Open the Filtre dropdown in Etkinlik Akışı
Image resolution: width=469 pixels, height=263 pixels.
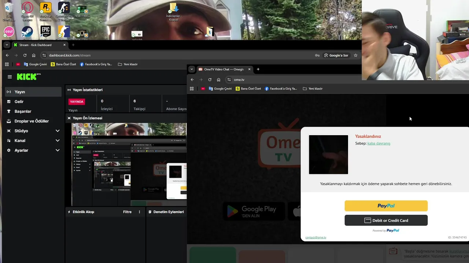tap(127, 212)
